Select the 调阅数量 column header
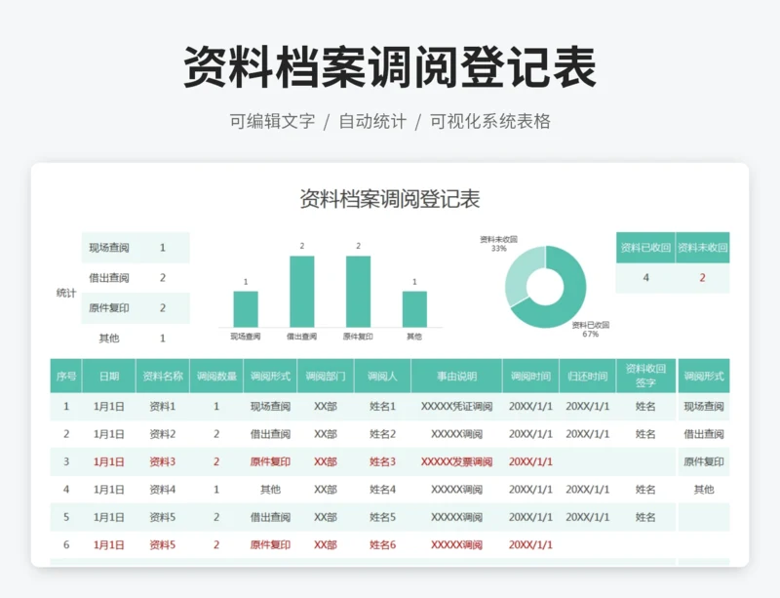The height and width of the screenshot is (598, 780). pyautogui.click(x=216, y=376)
